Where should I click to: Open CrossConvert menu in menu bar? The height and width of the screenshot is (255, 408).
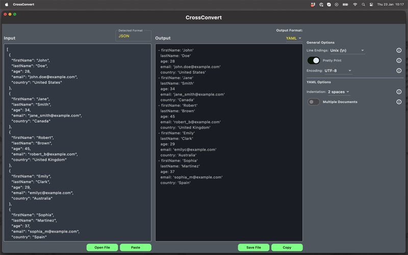tap(23, 5)
